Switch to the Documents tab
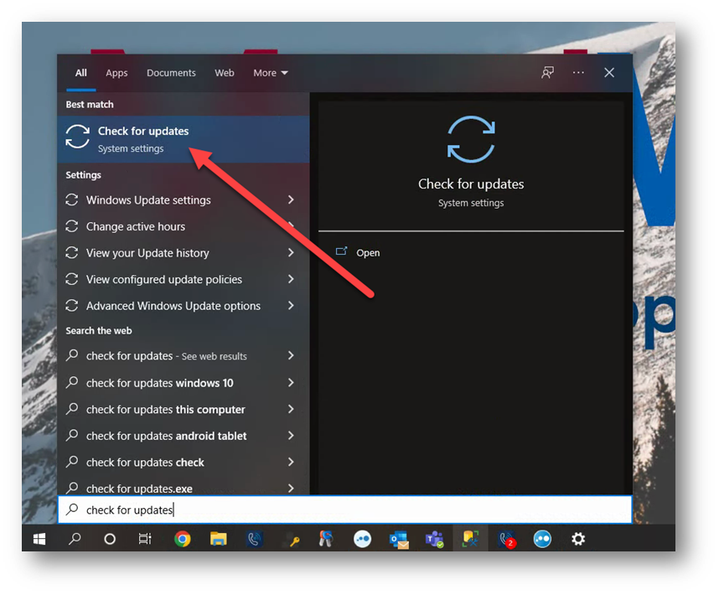 click(x=171, y=73)
